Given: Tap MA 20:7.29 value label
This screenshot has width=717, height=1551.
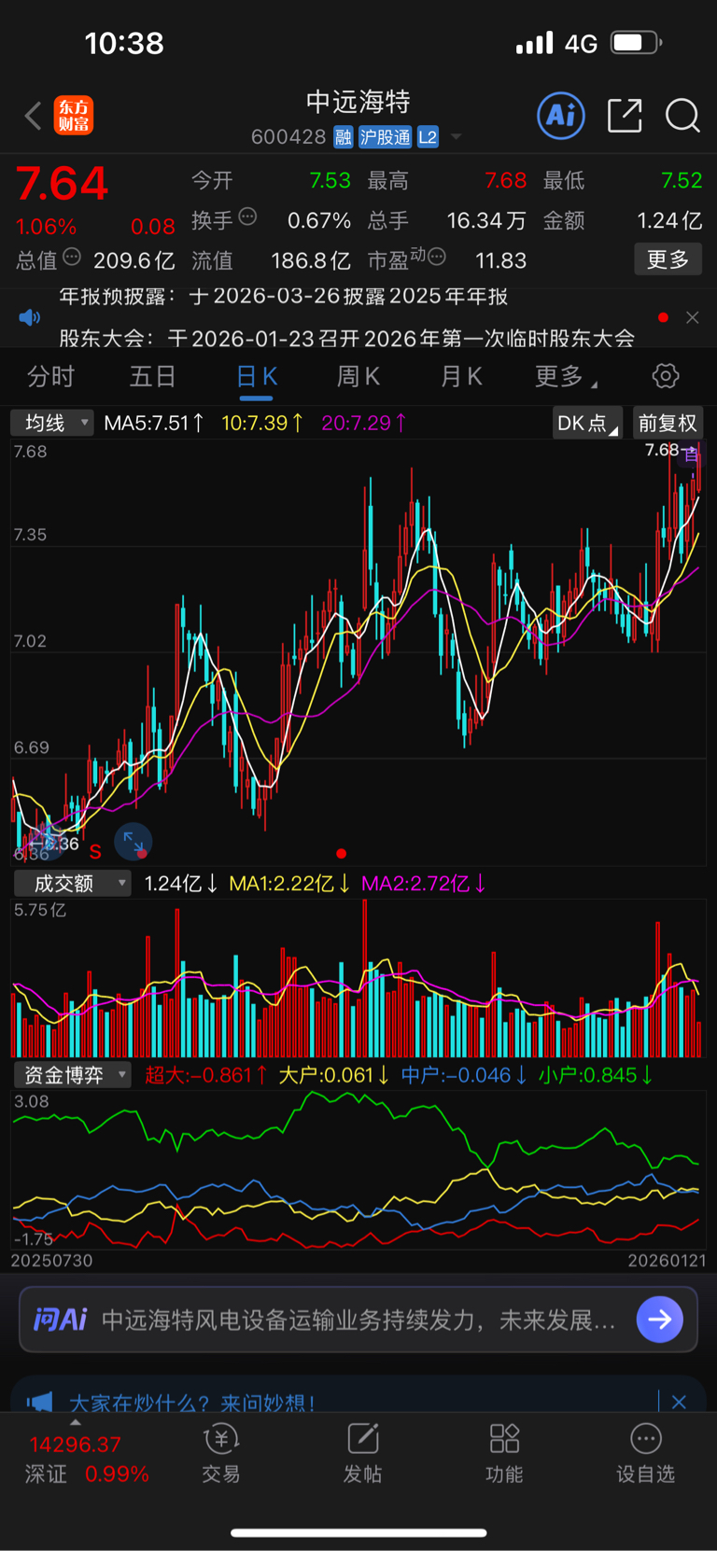Looking at the screenshot, I should (x=364, y=423).
